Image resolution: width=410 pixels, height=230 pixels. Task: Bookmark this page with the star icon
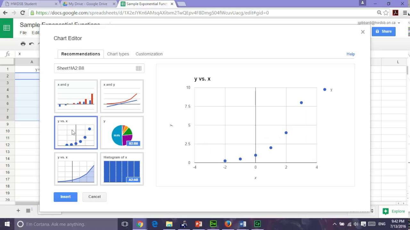(386, 13)
